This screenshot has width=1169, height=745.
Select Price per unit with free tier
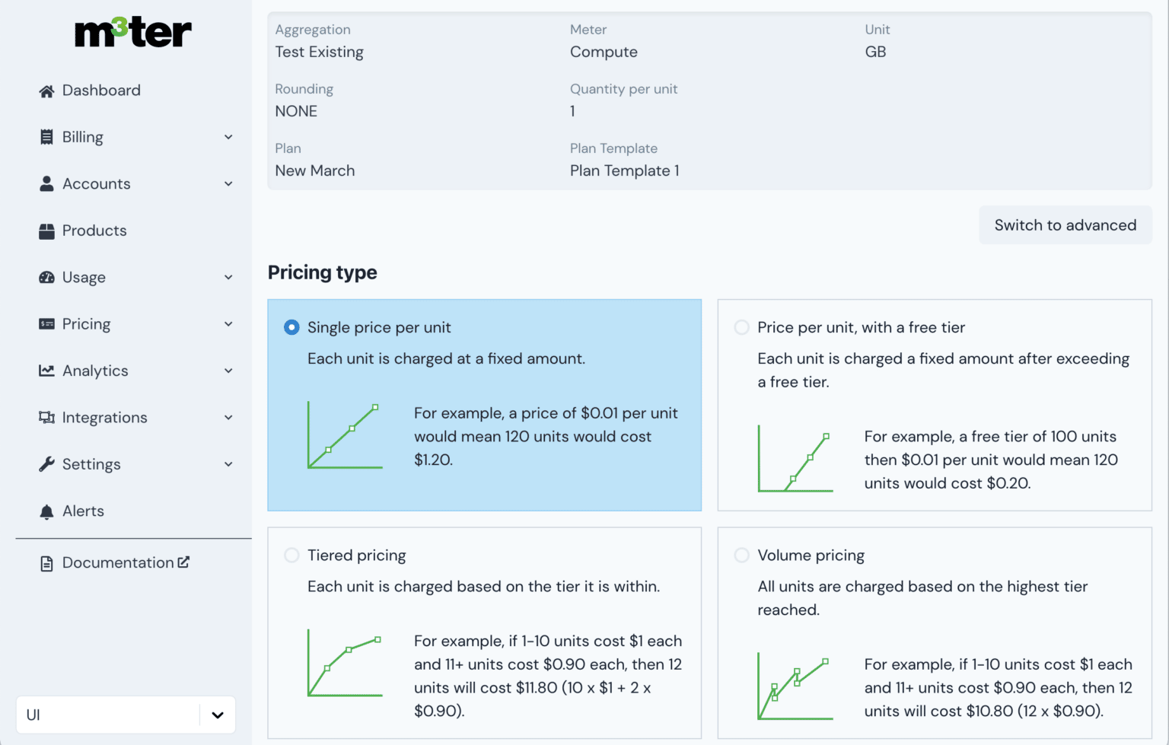click(x=741, y=327)
